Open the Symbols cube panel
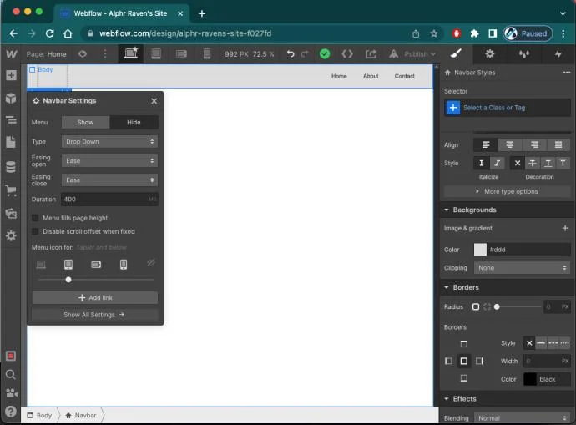This screenshot has width=576, height=425. (11, 98)
